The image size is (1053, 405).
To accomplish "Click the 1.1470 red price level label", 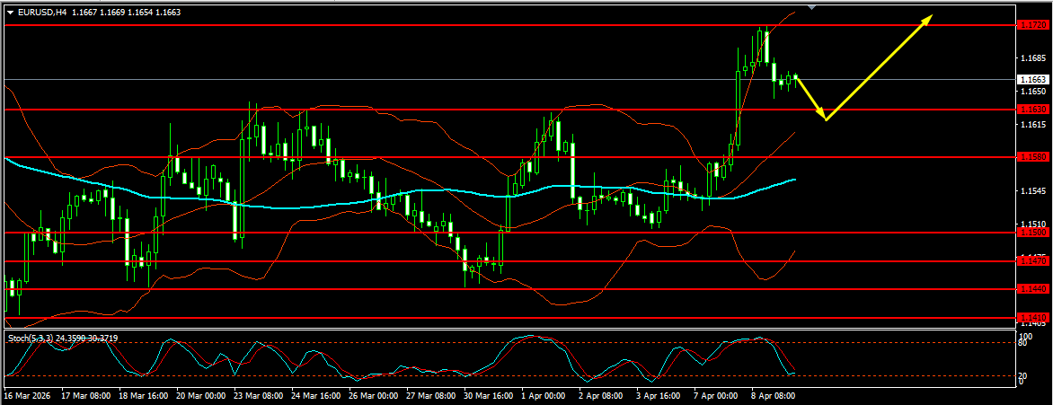I will pos(1032,260).
